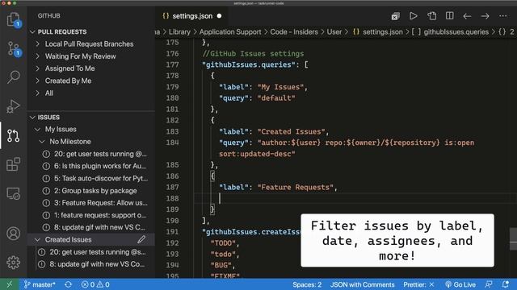Open issue 1: feature request: support
This screenshot has height=290, width=517.
click(95, 215)
